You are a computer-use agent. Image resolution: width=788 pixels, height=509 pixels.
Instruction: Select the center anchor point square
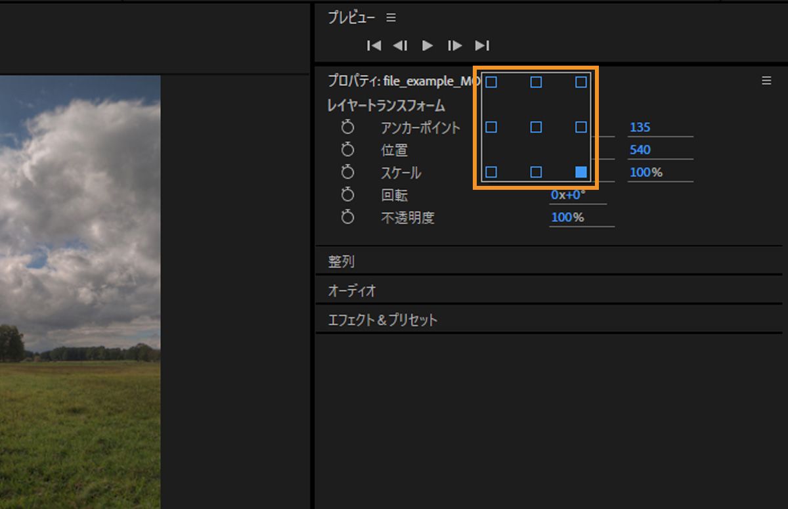(x=536, y=127)
